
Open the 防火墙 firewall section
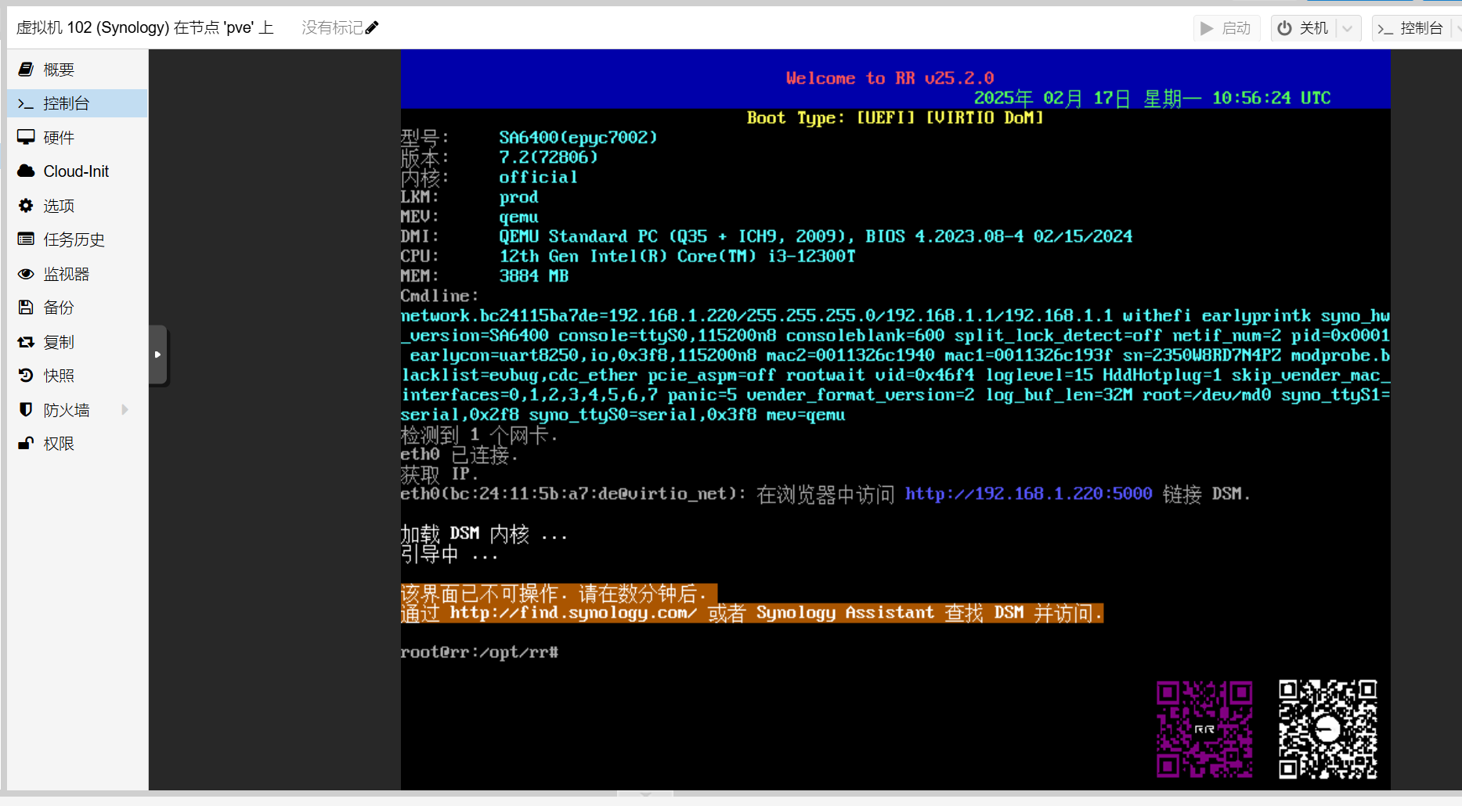(78, 410)
